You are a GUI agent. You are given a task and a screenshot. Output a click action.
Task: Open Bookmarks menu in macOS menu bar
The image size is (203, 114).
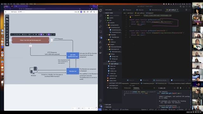23,4
